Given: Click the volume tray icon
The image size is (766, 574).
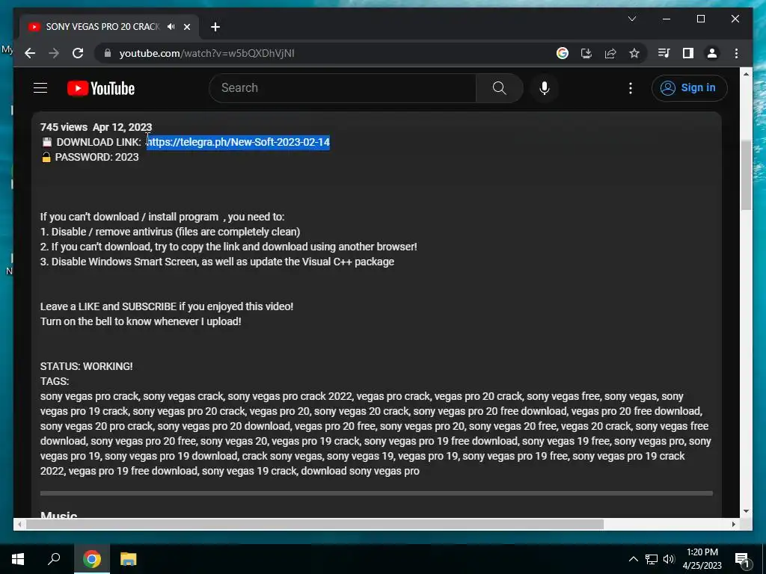Looking at the screenshot, I should 669,559.
